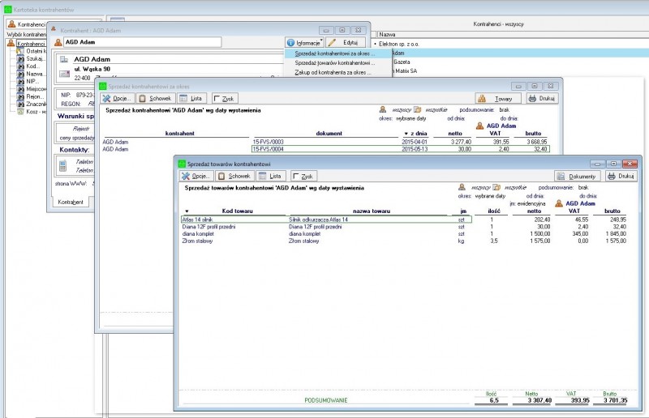Click AGD Adam person icon in Sprzedaż towarów window
Screen dimensions: 649x418
(x=559, y=203)
